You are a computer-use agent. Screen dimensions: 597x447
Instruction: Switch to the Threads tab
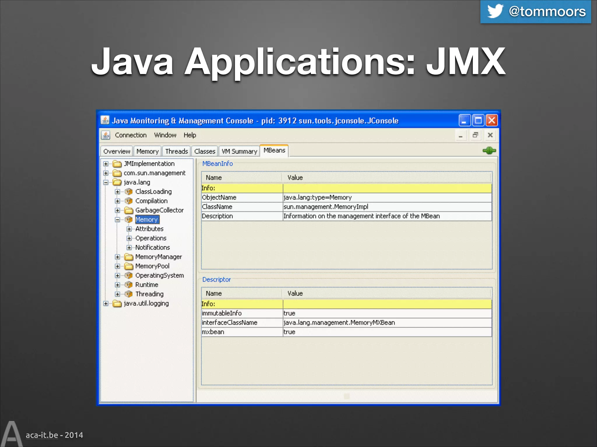(176, 151)
